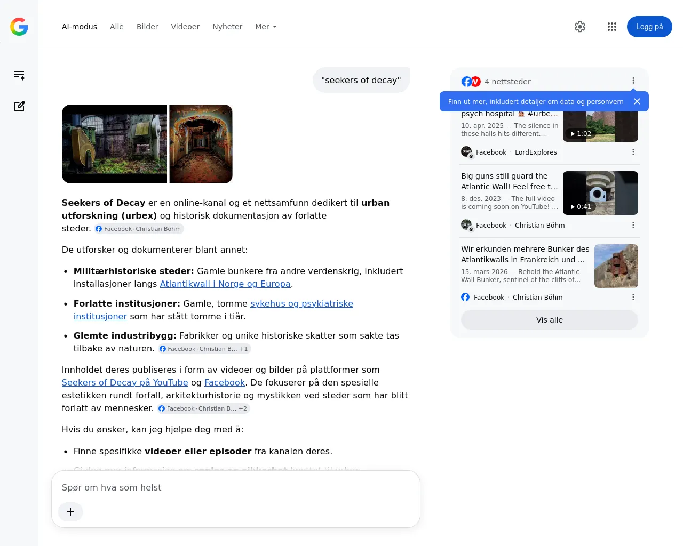Open 'Big guns still guard the Atlantic Wall' result
The image size is (683, 546).
(x=510, y=181)
